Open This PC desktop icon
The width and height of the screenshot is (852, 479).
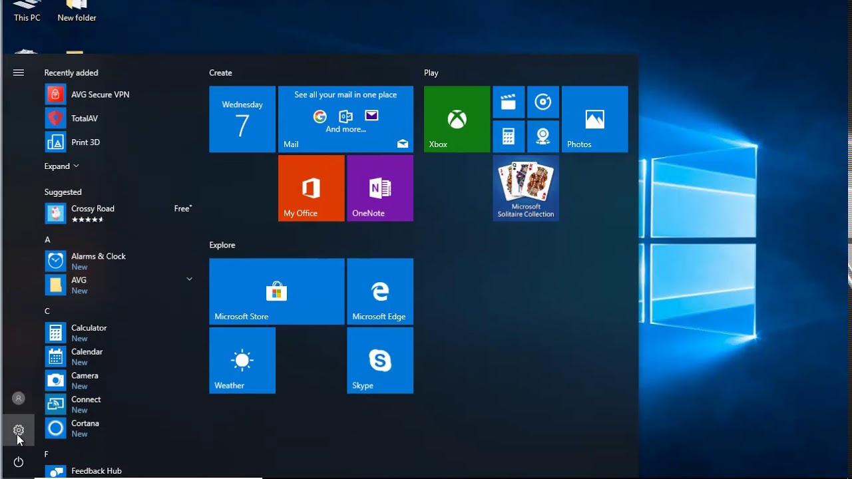click(x=27, y=11)
